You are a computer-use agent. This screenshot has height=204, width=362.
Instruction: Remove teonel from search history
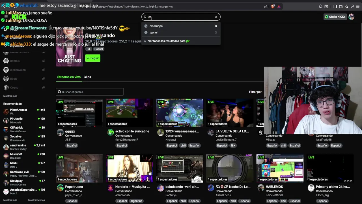[216, 32]
